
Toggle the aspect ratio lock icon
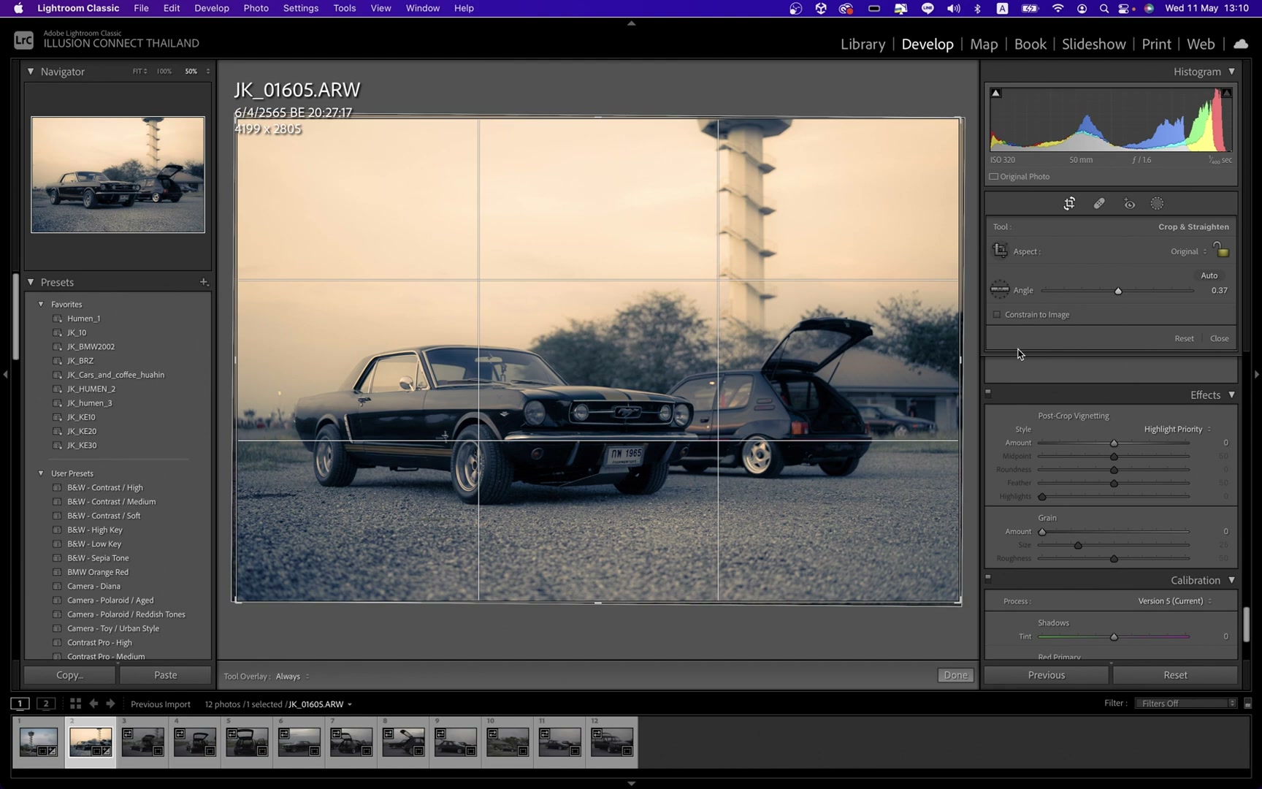(1220, 250)
